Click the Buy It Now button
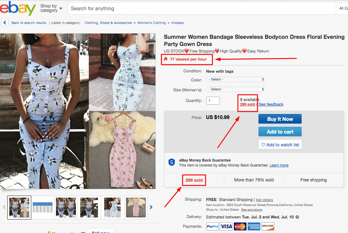348x233 pixels. 280,119
